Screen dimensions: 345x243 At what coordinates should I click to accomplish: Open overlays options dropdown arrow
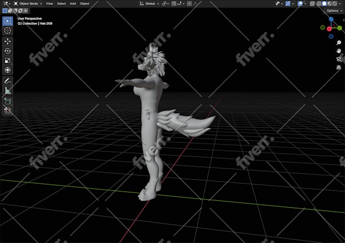click(x=305, y=4)
